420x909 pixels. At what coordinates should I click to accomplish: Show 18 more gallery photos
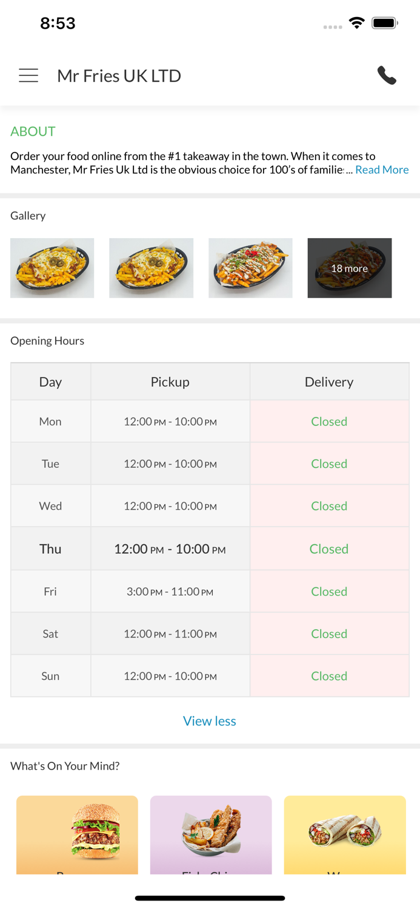[x=349, y=268]
